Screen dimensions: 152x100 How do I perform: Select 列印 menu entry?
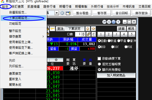[x=23, y=61]
